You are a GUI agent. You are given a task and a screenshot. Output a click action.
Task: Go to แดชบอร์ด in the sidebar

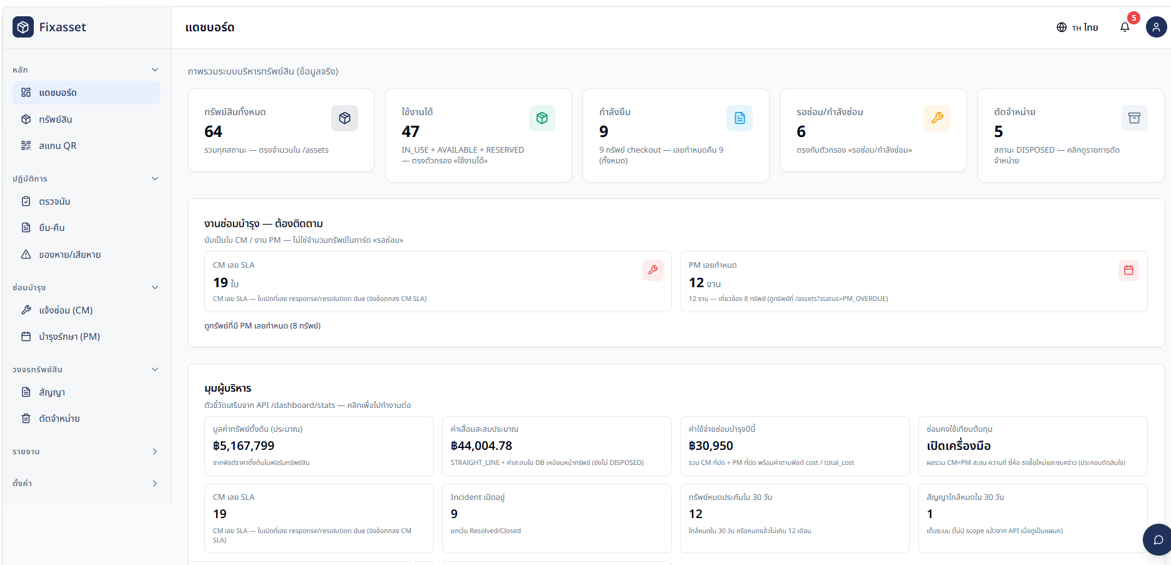click(x=86, y=93)
